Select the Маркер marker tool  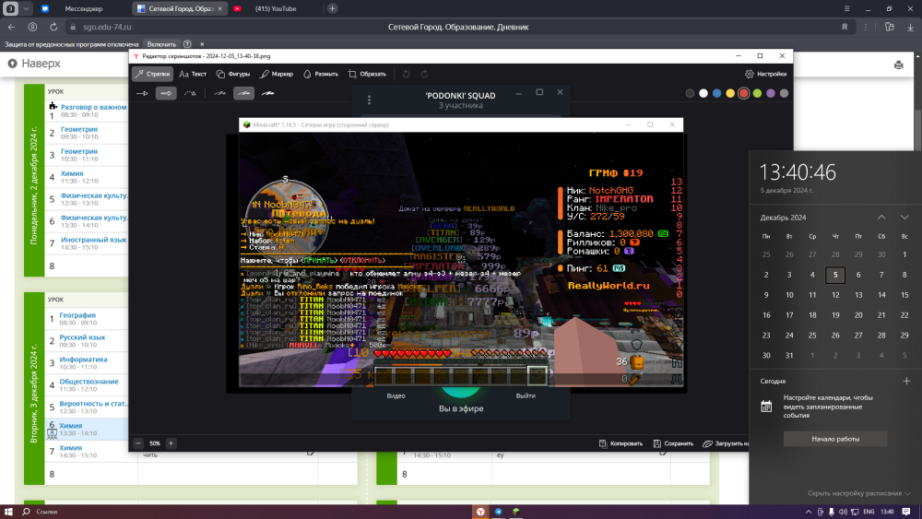(x=277, y=74)
